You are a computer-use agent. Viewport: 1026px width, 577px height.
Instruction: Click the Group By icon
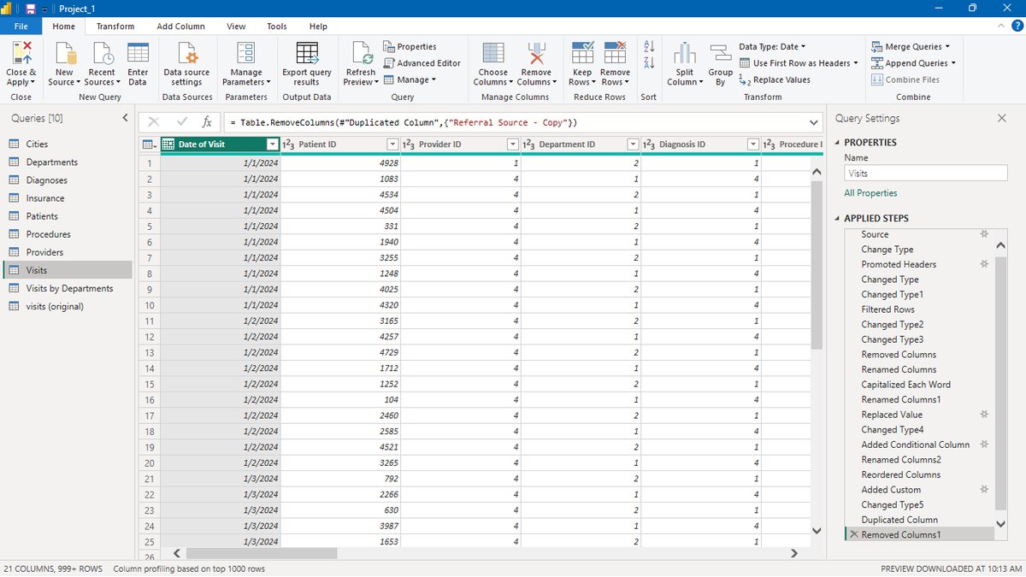(721, 53)
